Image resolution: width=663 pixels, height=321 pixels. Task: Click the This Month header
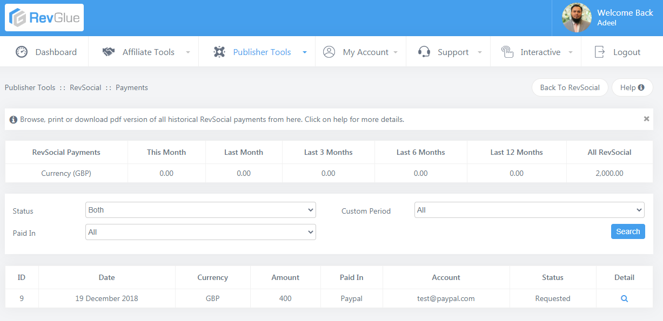[x=166, y=152]
